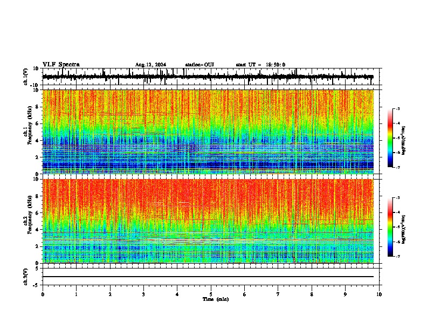Click the ch.1 spectrogram color scale bar
The width and height of the screenshot is (427, 330).
tap(390, 138)
